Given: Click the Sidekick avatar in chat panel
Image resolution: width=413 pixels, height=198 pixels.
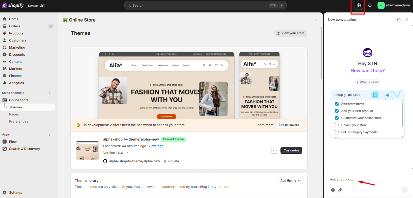Looking at the screenshot, I should (368, 53).
